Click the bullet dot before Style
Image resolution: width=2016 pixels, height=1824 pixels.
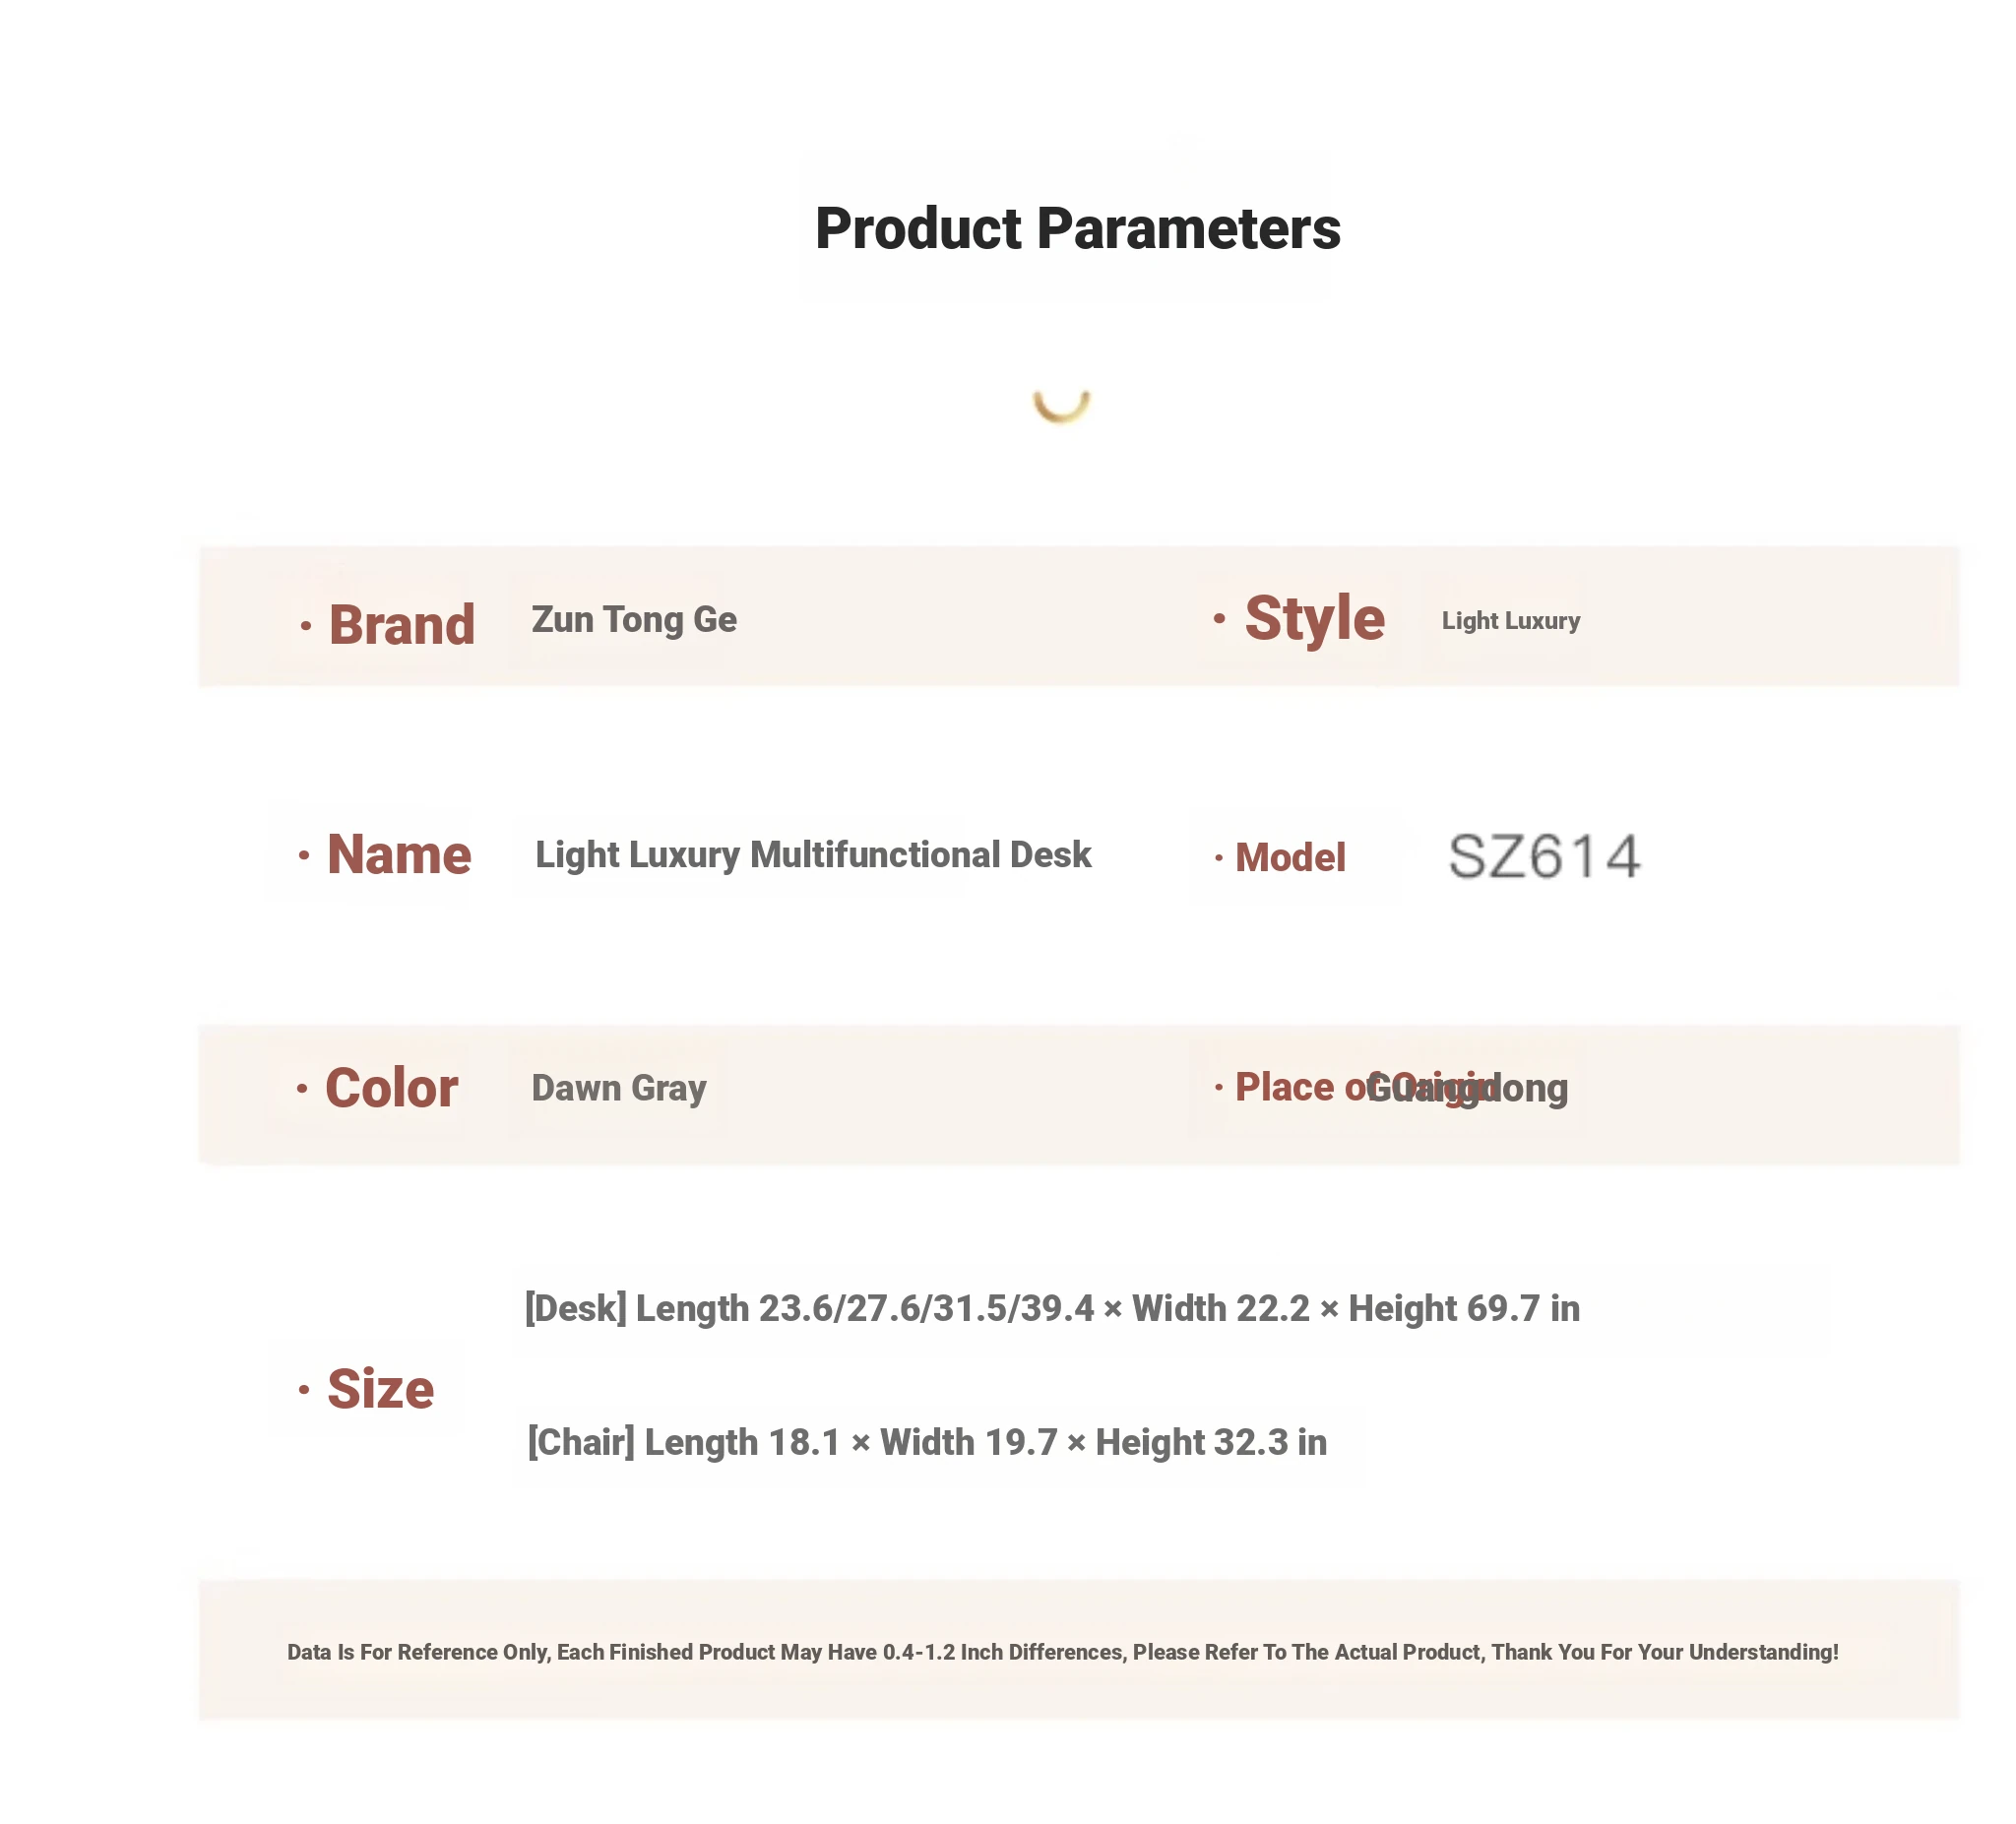(x=1219, y=619)
